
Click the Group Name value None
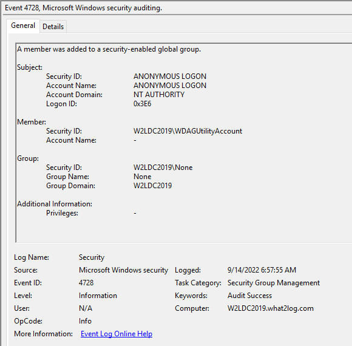(143, 177)
